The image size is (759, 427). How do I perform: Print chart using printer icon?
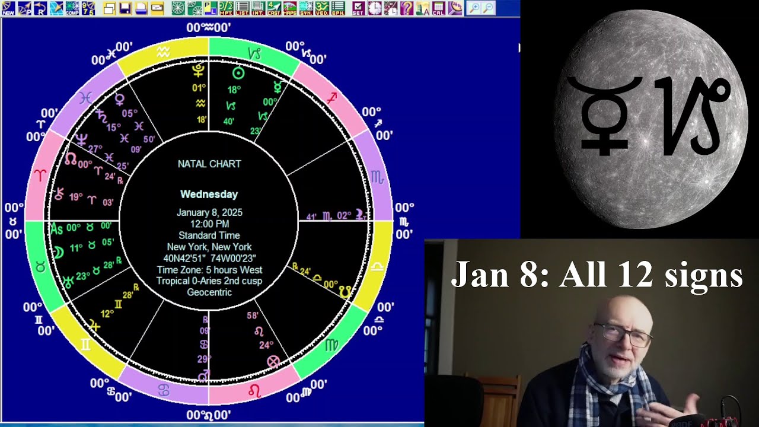pos(141,8)
